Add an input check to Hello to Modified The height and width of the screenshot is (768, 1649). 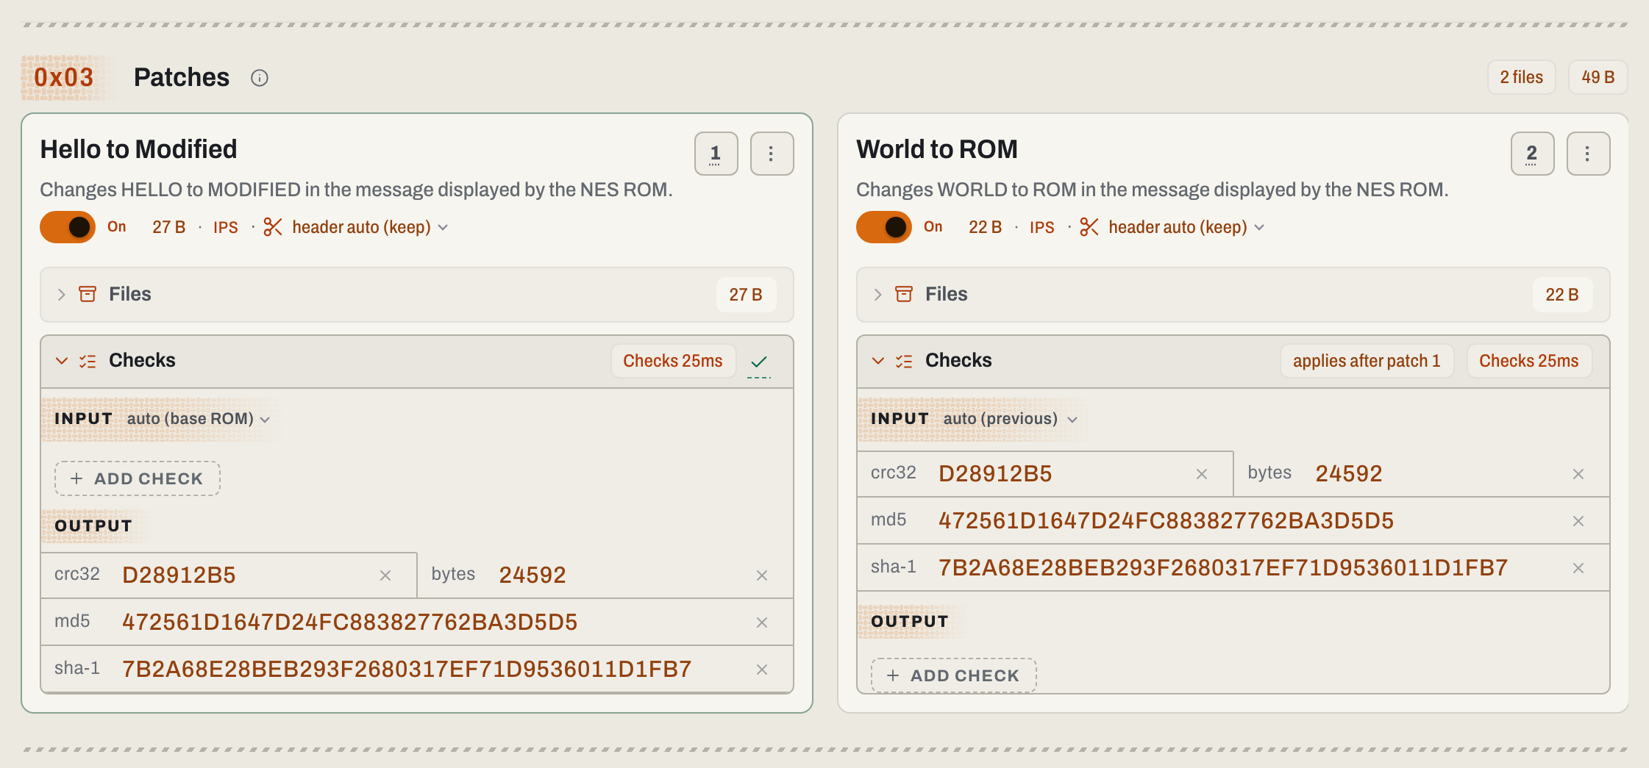(138, 478)
